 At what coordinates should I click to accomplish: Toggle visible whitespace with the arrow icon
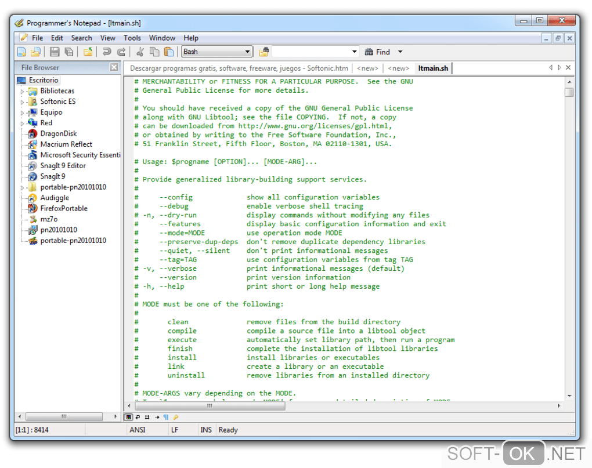coord(157,417)
